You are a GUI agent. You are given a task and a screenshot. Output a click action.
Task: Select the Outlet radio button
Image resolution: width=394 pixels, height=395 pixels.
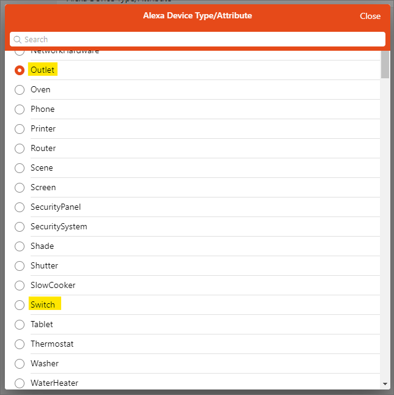tap(20, 70)
